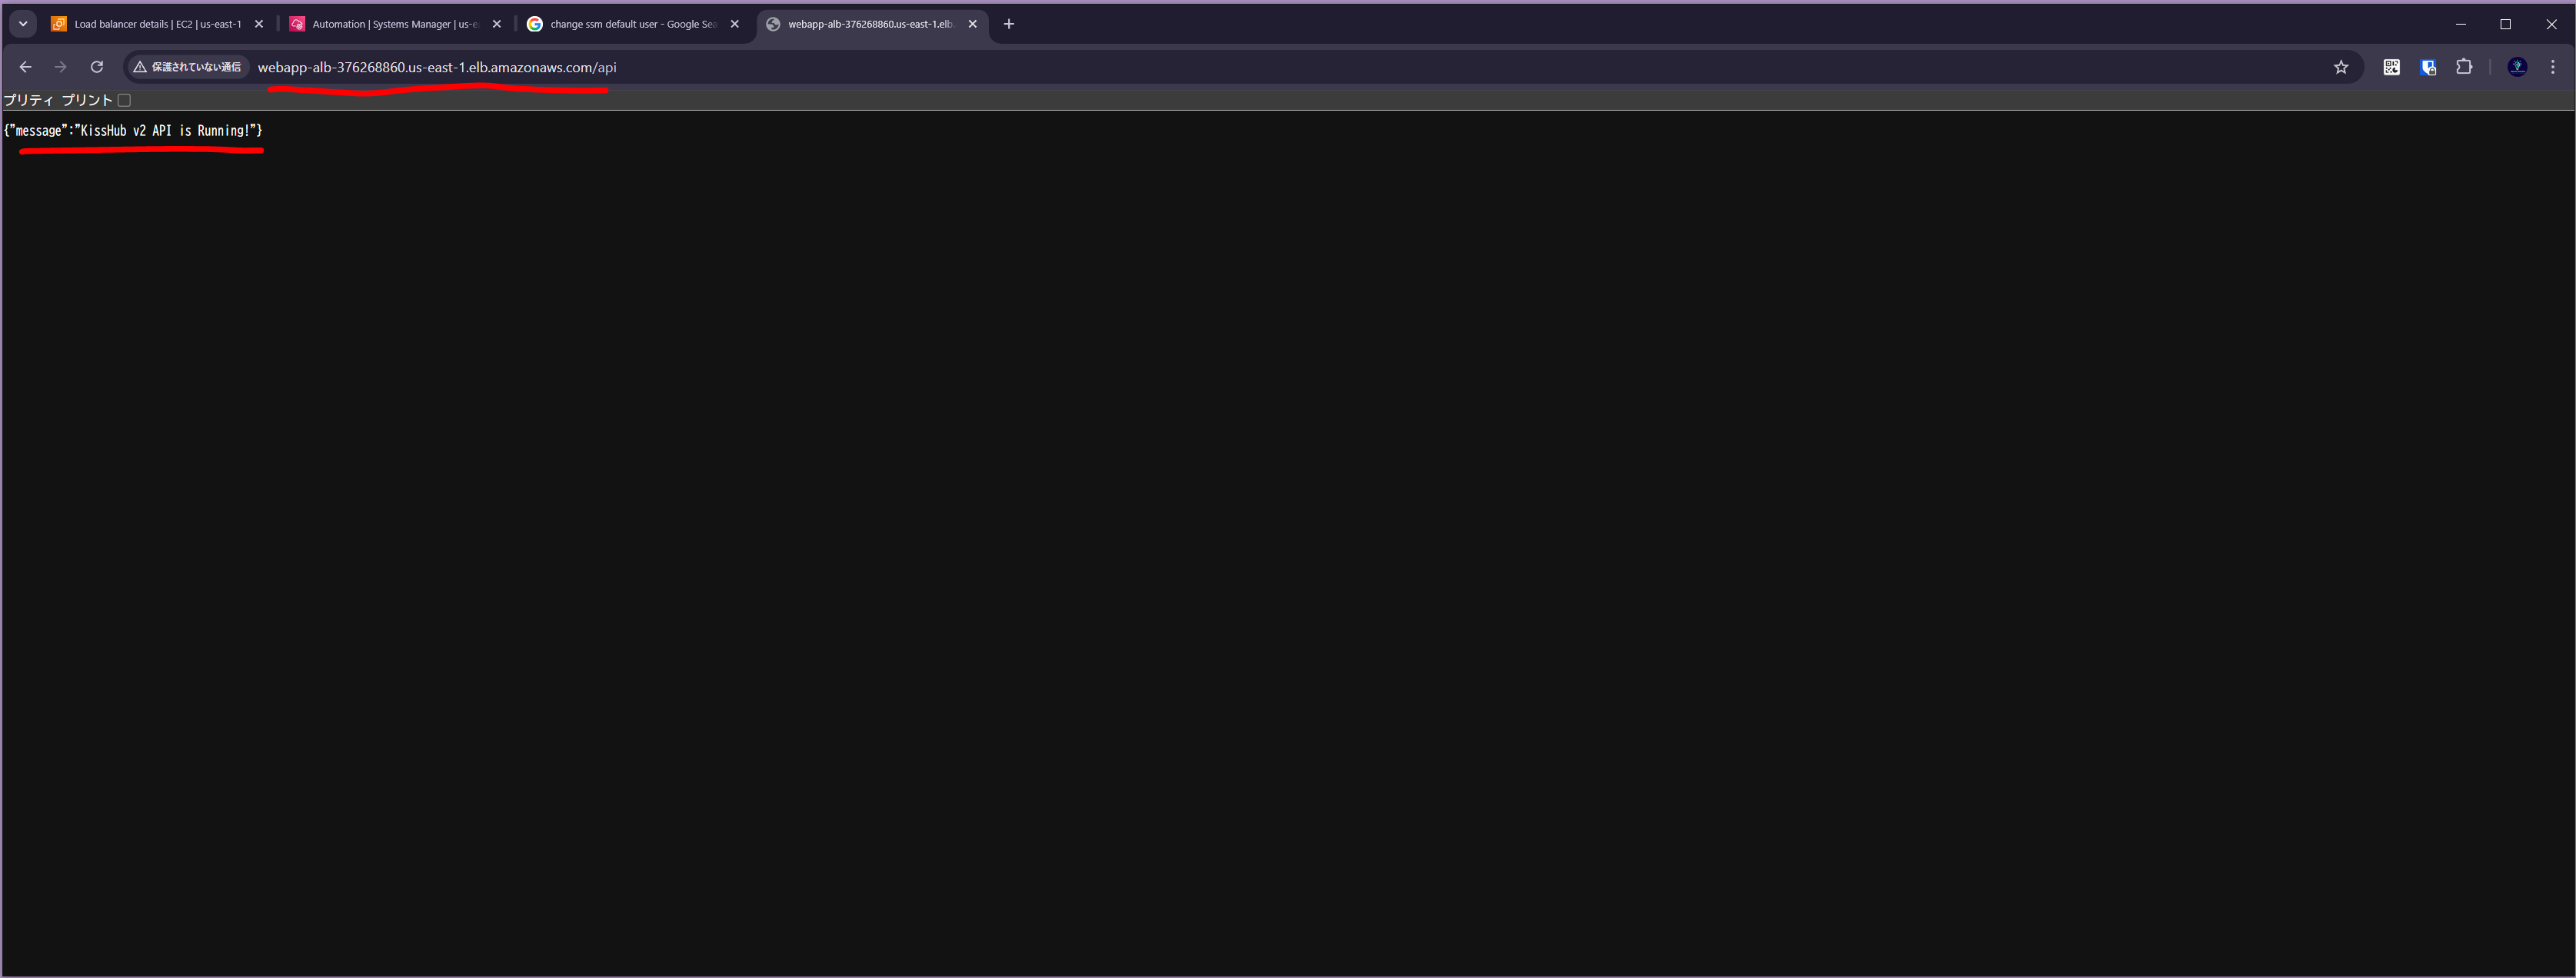Bookmark this page with the star icon
The height and width of the screenshot is (978, 2576).
click(x=2340, y=67)
